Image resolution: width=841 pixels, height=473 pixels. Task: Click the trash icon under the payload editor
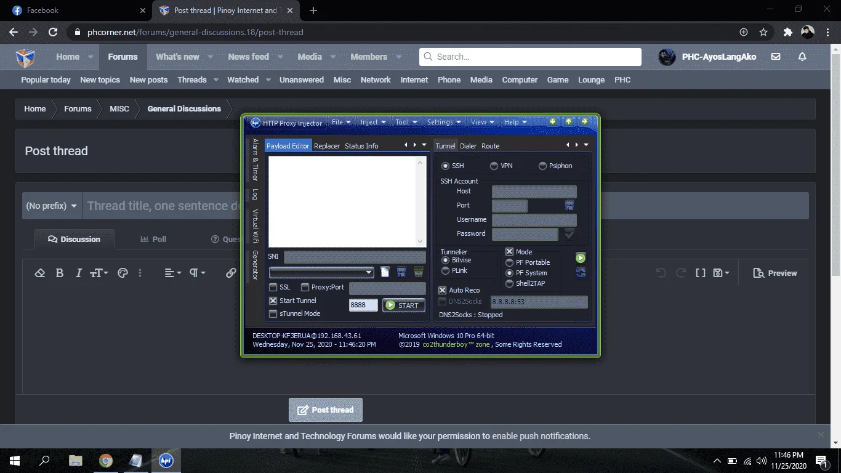tap(419, 272)
